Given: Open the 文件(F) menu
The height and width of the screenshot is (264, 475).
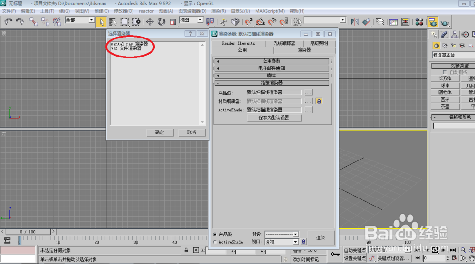Looking at the screenshot, I should click(x=9, y=11).
